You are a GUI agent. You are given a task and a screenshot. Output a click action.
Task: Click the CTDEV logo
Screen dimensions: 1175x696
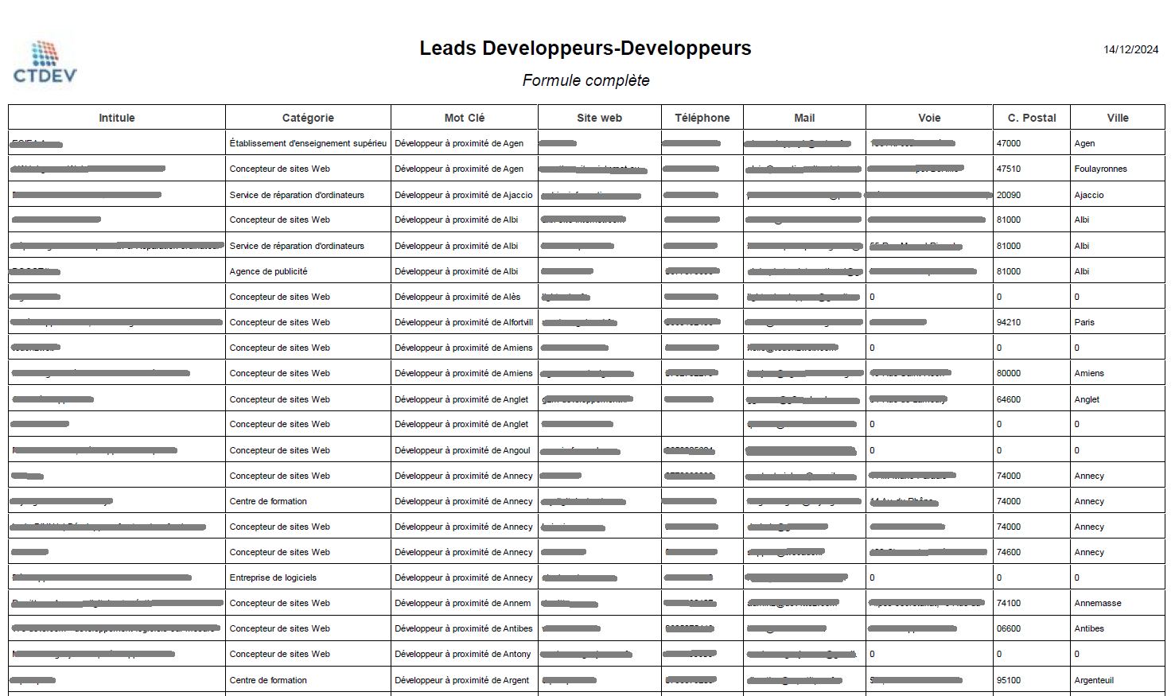coord(45,63)
